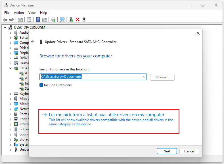Uncheck the Include subfolders checkbox

coord(41,85)
